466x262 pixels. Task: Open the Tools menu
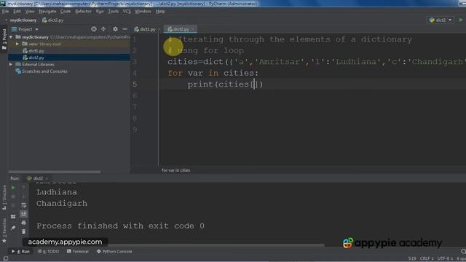pyautogui.click(x=114, y=12)
